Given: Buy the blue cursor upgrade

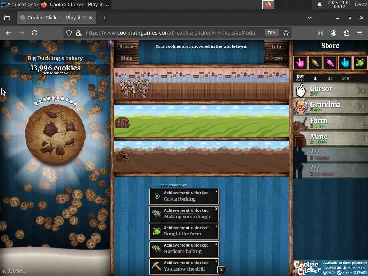Looking at the screenshot, I should (345, 63).
